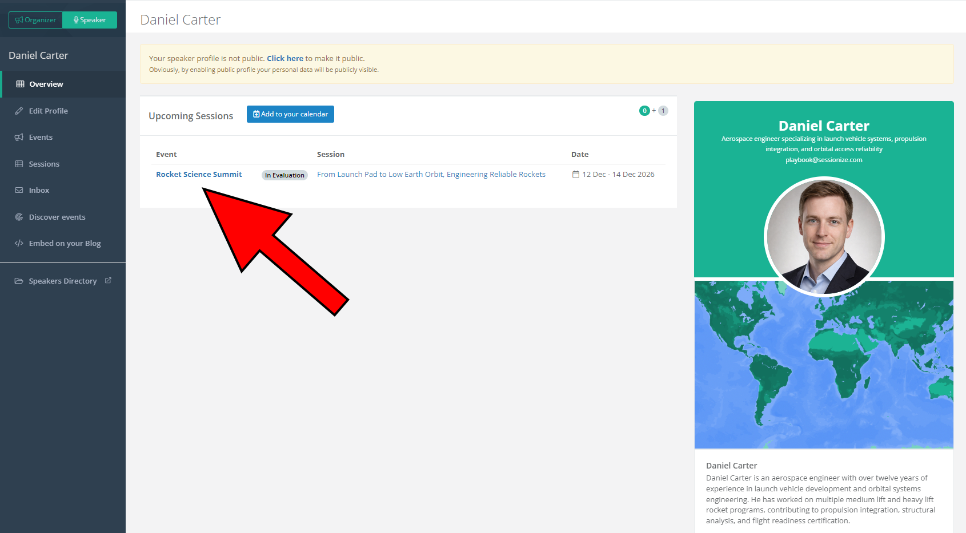
Task: Click the Events megaphone icon
Action: tap(19, 138)
